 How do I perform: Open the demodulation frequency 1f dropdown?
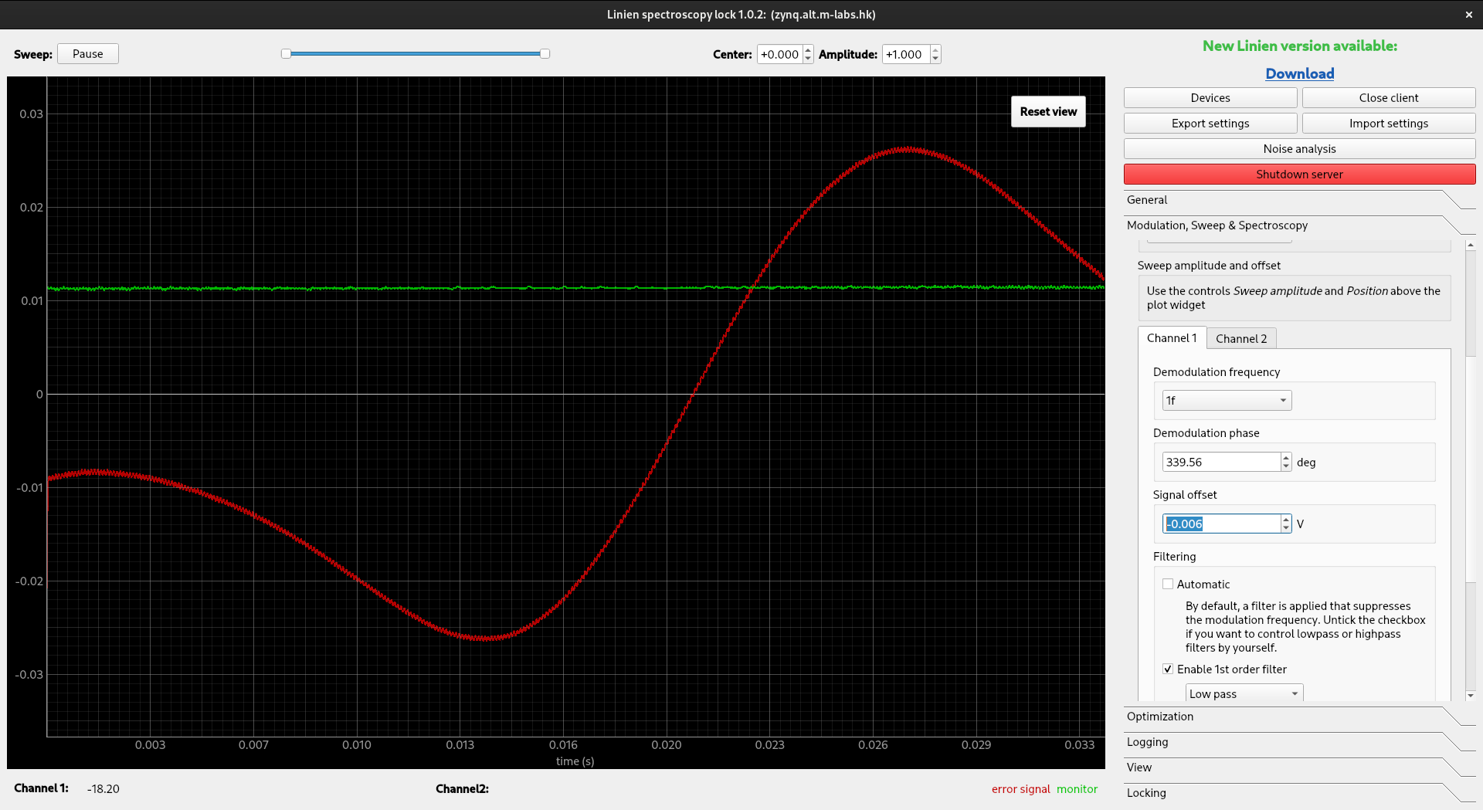click(1226, 400)
